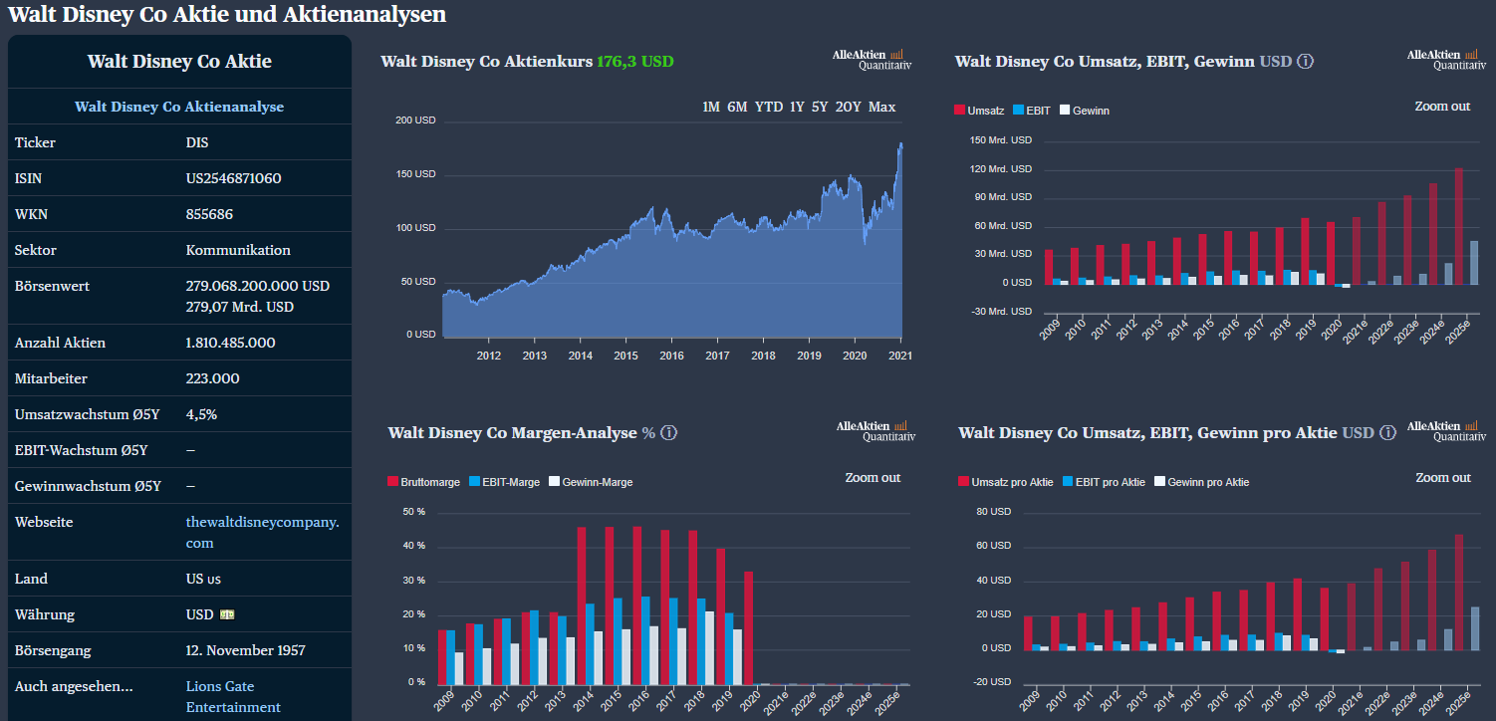
Task: Click the current price 176,3 USD
Action: pyautogui.click(x=635, y=61)
